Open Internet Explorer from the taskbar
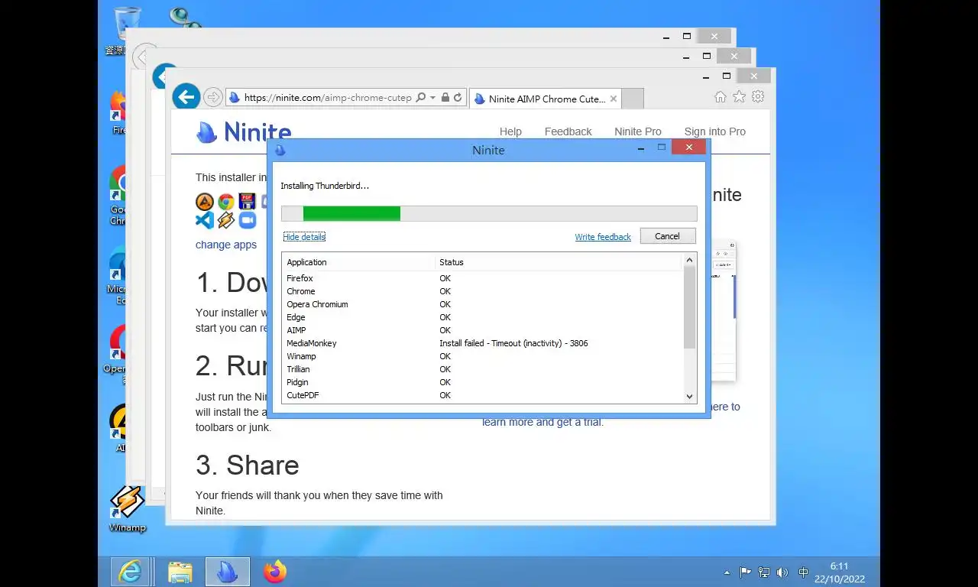This screenshot has width=978, height=587. pyautogui.click(x=130, y=571)
